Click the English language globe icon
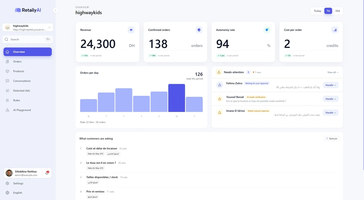Viewport: 364px width, 200px height. 7,193
